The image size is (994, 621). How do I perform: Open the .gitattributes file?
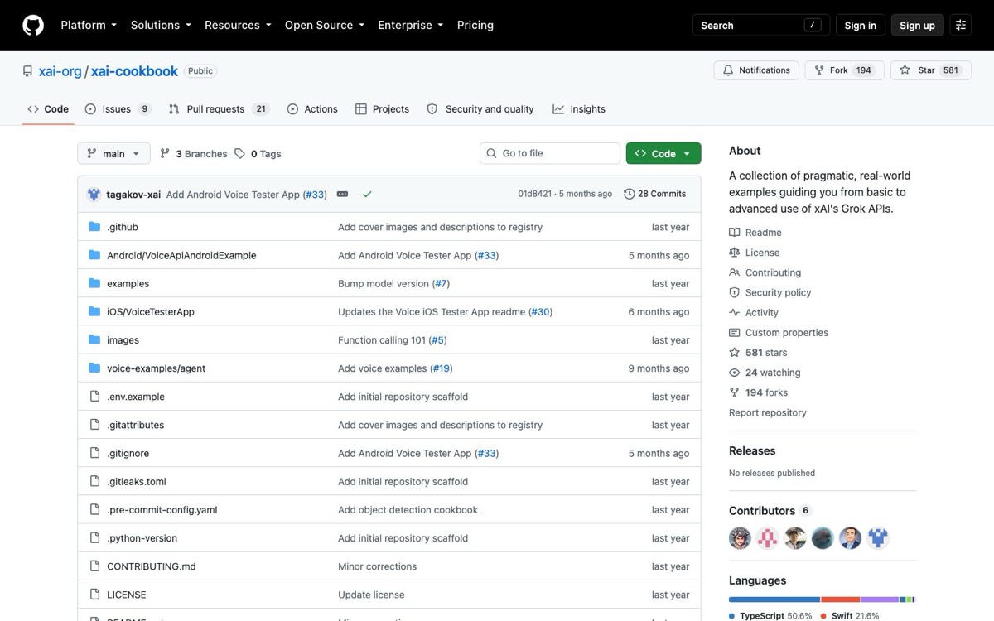tap(135, 425)
